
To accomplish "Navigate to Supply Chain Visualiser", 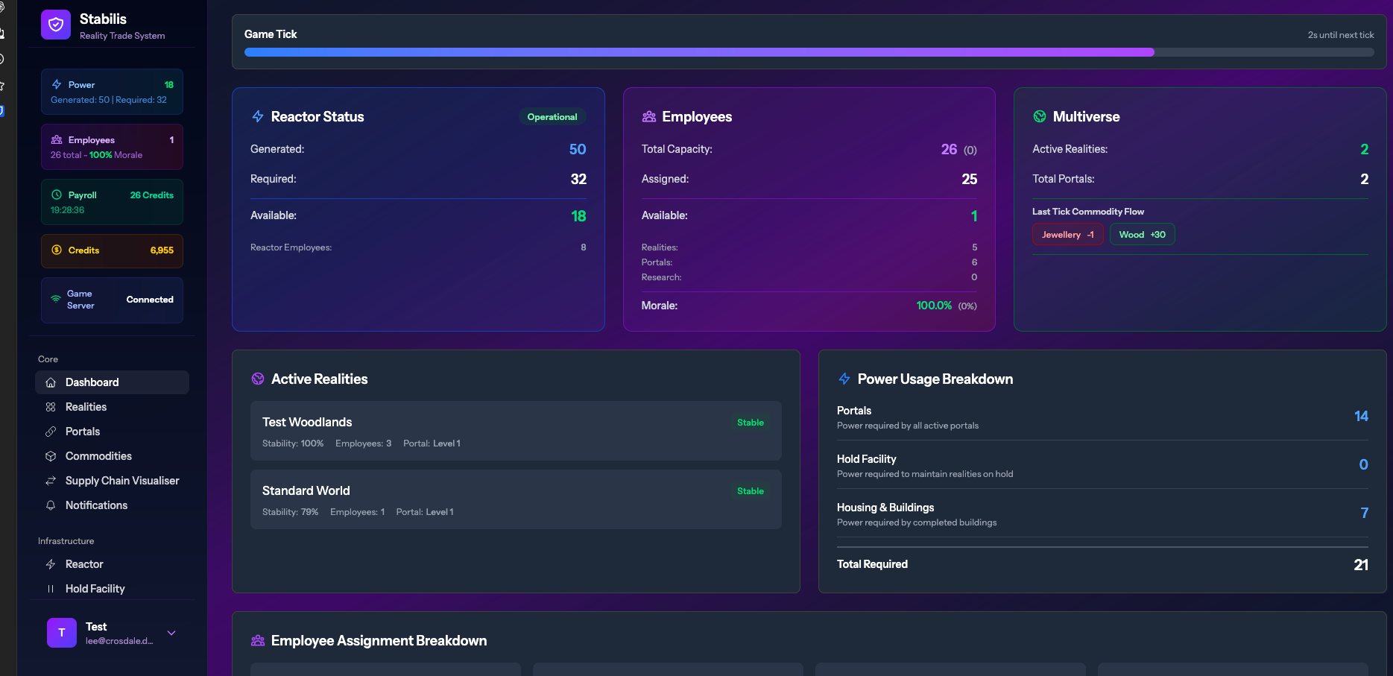I will click(x=121, y=481).
